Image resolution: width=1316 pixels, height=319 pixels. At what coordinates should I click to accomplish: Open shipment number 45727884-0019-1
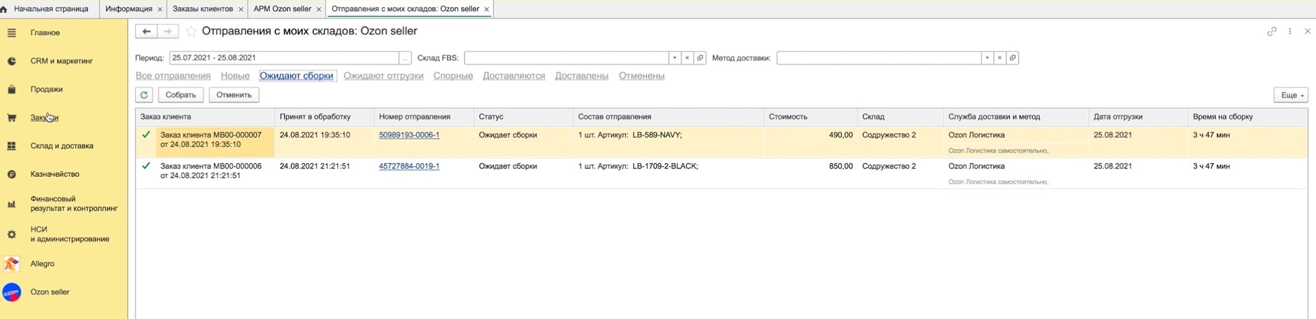click(x=409, y=166)
